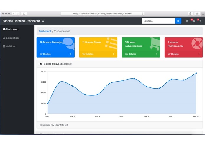205x146 pixels.
Task: Click the life ring icon on red card
Action: click(x=197, y=43)
